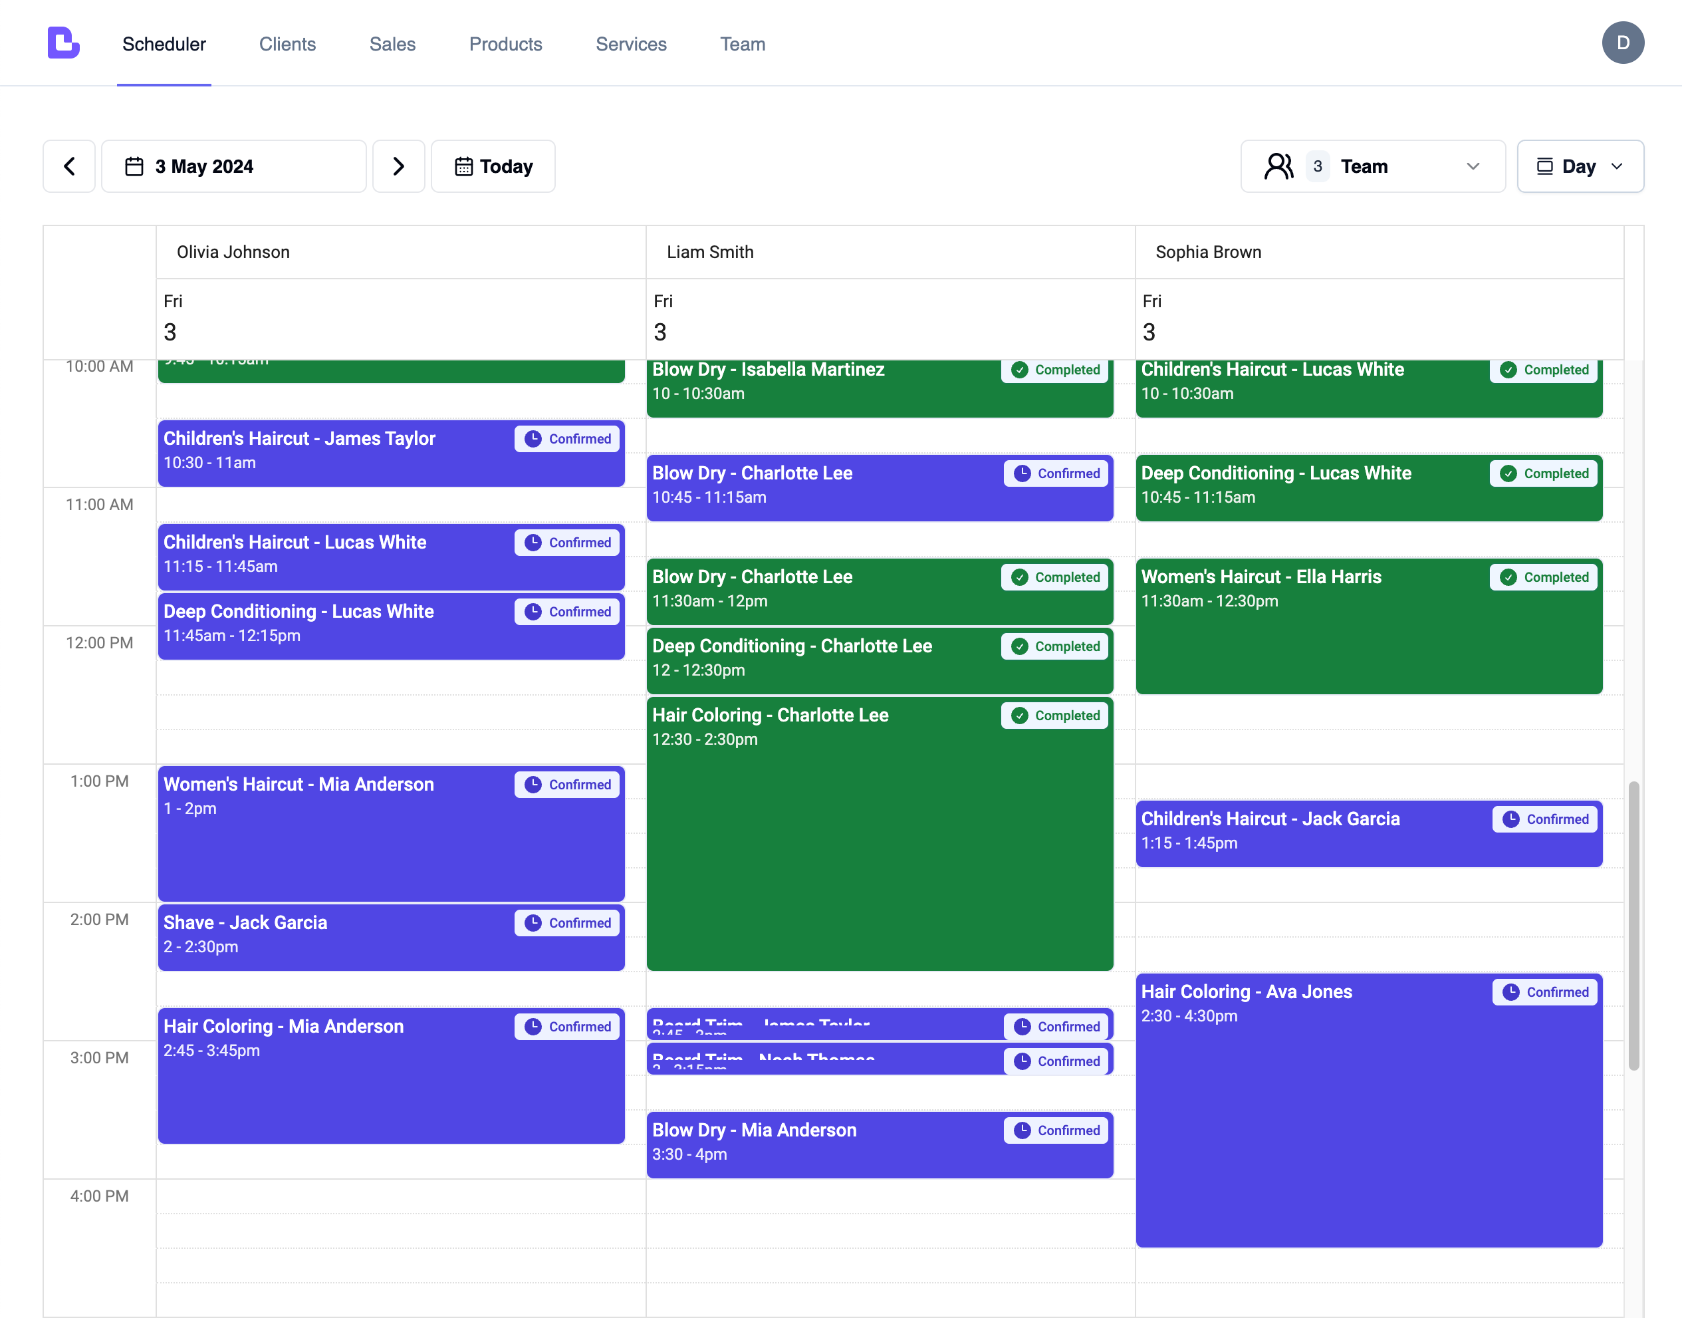Click Completed check badge on Hair Coloring - Charlotte Lee
Screen dimensions: 1682x1318
(x=1054, y=716)
